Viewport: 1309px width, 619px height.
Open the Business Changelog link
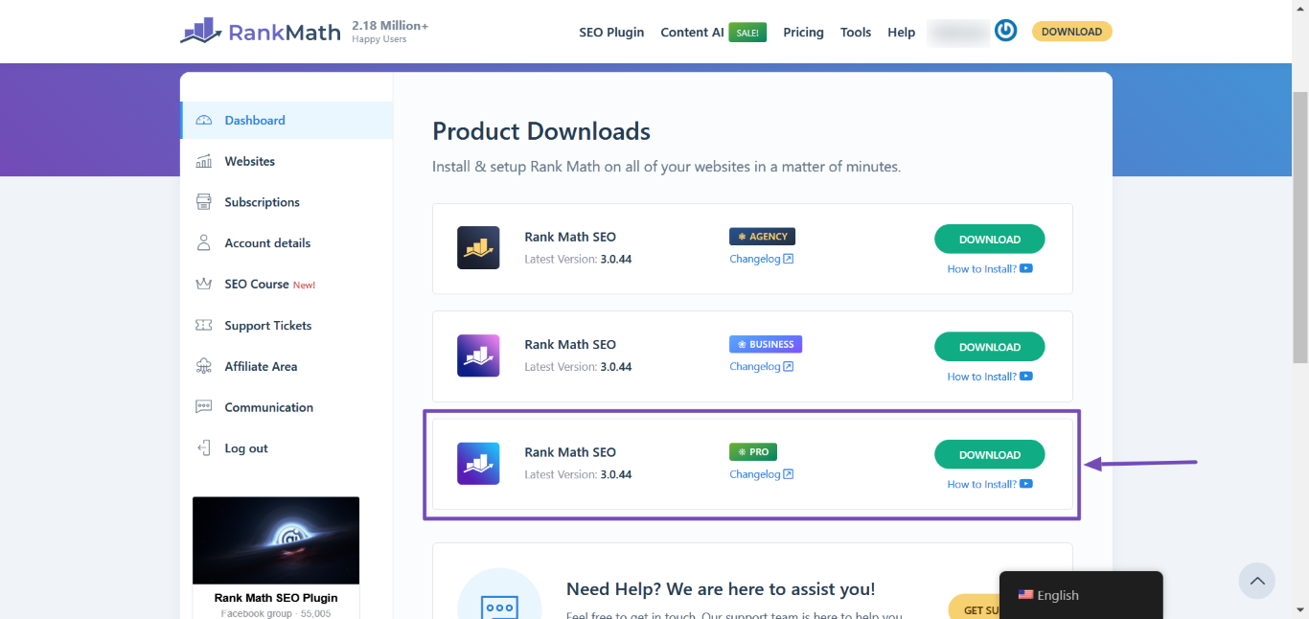(x=761, y=366)
